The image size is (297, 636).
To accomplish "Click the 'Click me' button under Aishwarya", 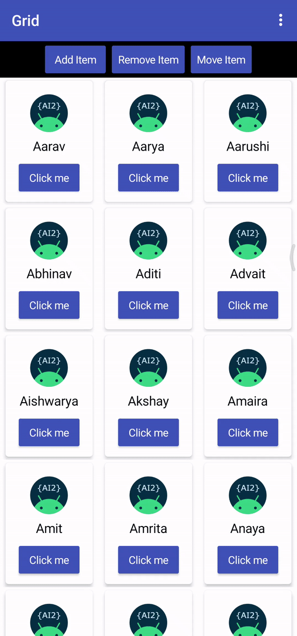I will [x=49, y=432].
